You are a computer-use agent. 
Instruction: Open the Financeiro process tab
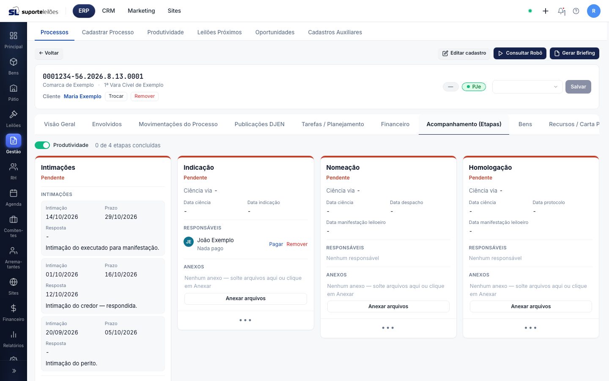pyautogui.click(x=395, y=124)
